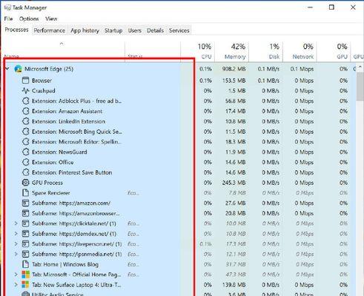This screenshot has width=364, height=296.
Task: Click the GPU Process icon
Action: pos(25,183)
